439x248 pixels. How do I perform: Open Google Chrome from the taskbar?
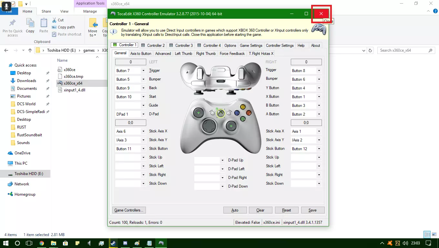42,243
